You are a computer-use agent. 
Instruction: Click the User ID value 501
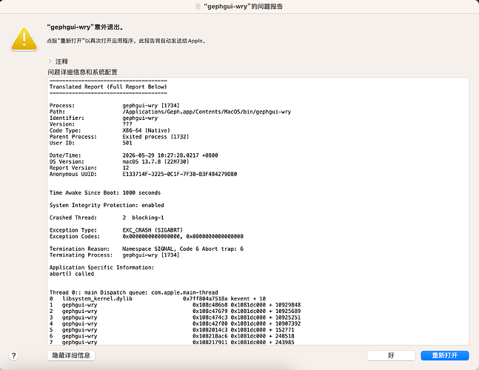tap(127, 143)
